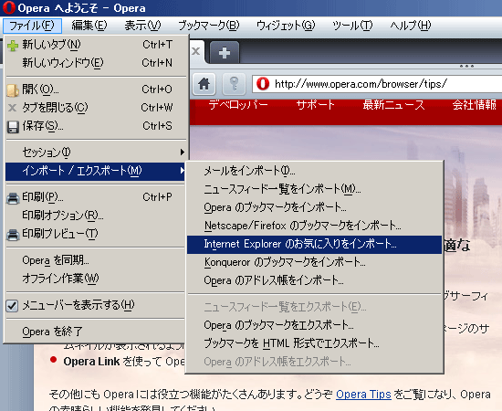
Task: Select 新しいウィンドウ(E) menu entry
Action: [x=96, y=63]
